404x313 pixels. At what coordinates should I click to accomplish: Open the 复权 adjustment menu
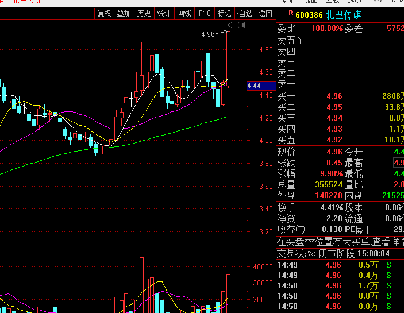(x=104, y=13)
